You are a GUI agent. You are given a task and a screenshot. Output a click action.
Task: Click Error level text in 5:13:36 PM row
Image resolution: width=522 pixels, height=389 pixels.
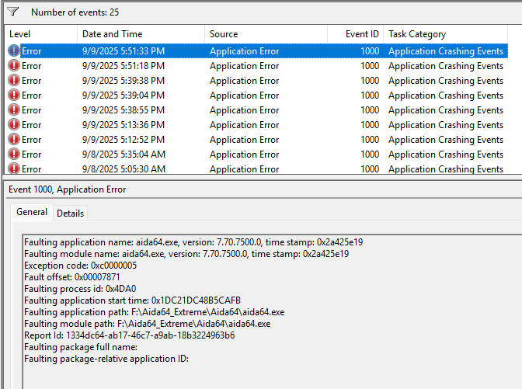(32, 125)
